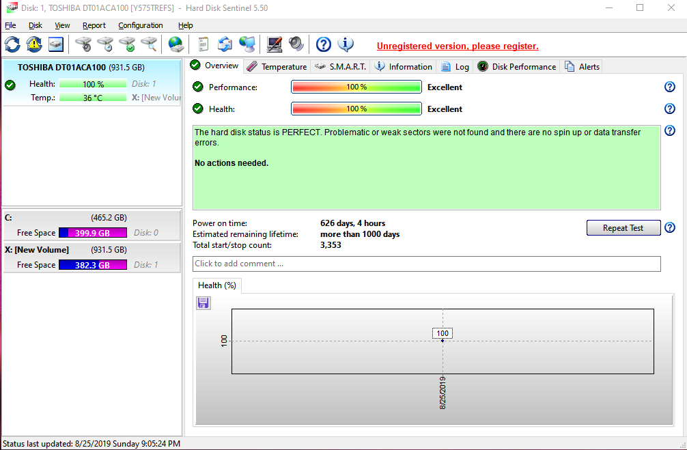Click the hard disk panel toolbar icon
Screen dimensions: 687x450
(x=56, y=44)
